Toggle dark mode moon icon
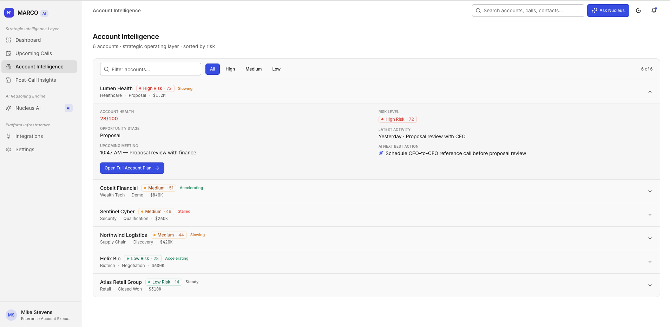This screenshot has width=670, height=327. pos(638,11)
